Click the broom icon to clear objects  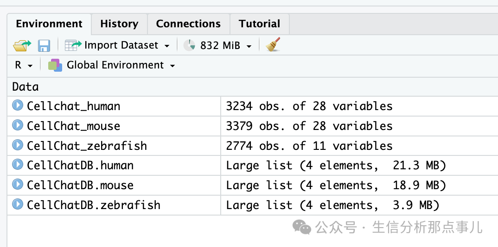pyautogui.click(x=273, y=44)
